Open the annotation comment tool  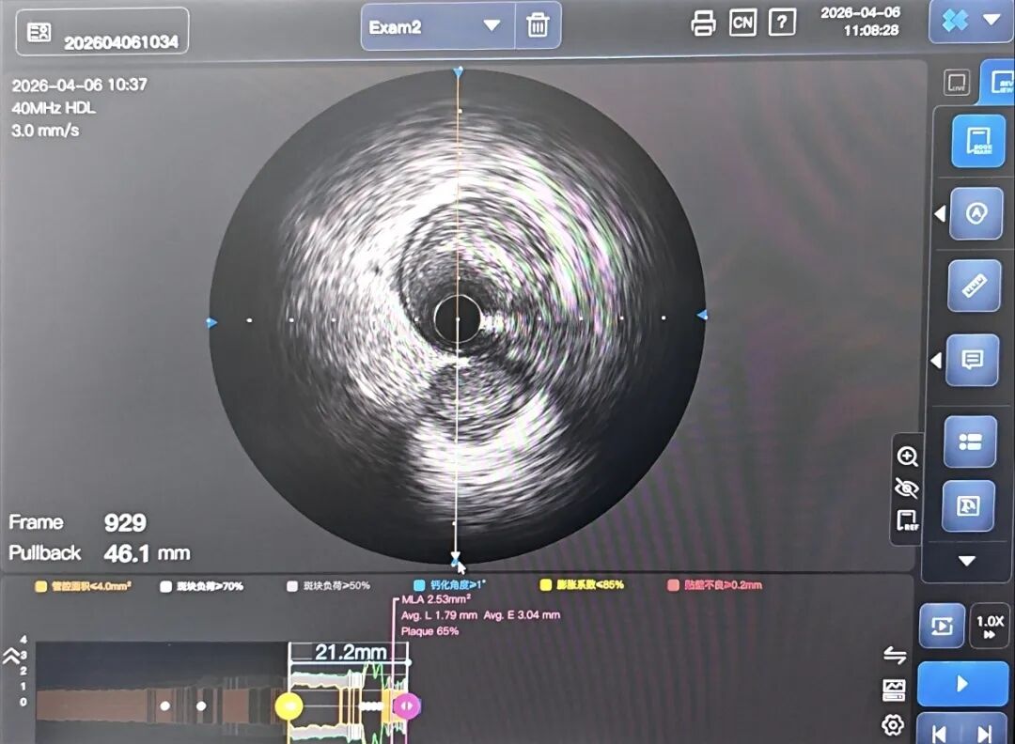(973, 360)
